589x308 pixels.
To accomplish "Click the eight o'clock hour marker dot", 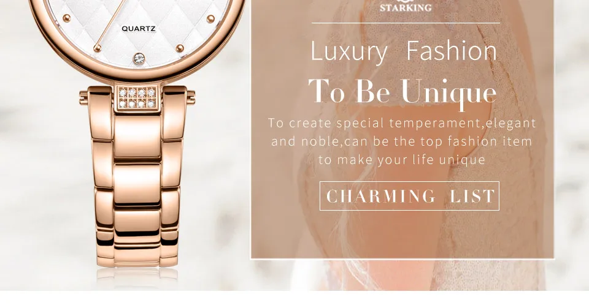I will coord(66,18).
